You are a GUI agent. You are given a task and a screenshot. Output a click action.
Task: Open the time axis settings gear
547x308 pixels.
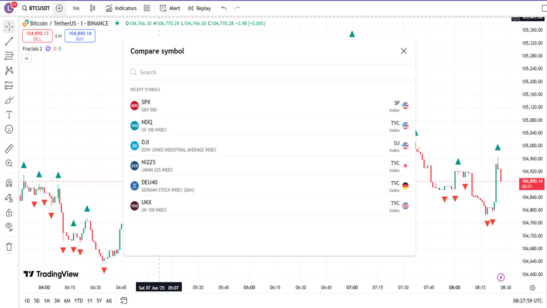point(533,288)
